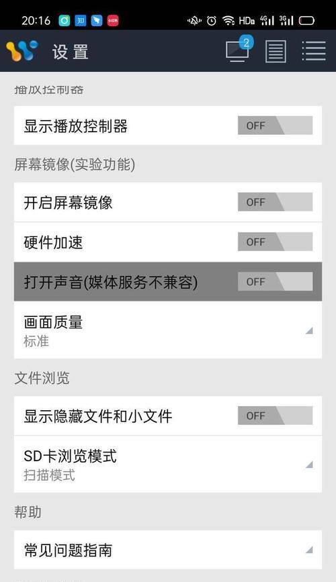Turn on 硬件加速 switch
336x582 pixels.
[x=275, y=242]
